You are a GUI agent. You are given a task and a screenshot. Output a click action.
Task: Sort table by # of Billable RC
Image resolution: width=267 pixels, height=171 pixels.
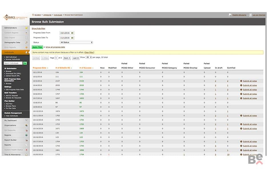coord(64,68)
